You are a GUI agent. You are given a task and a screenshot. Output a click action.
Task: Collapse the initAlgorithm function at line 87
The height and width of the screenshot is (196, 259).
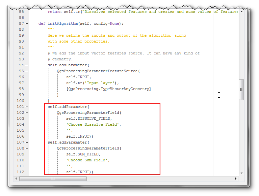[x=26, y=23]
